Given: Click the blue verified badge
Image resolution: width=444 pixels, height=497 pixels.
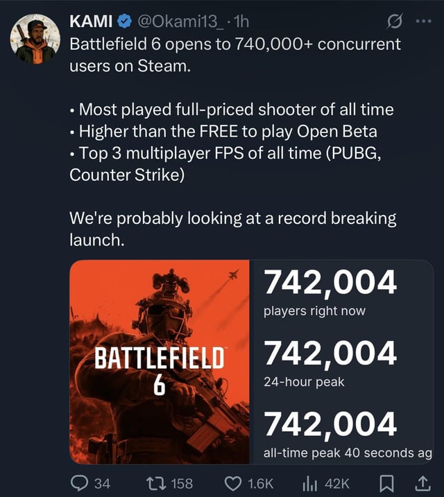Looking at the screenshot, I should (125, 21).
